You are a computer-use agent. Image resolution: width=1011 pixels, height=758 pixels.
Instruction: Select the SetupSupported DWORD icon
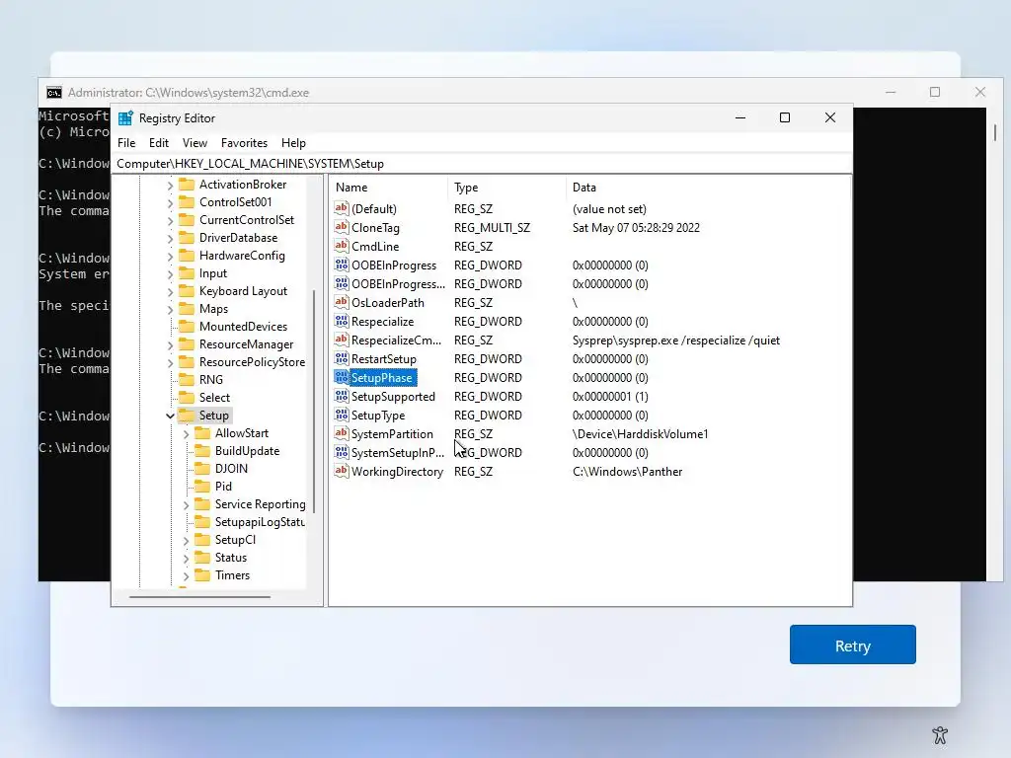point(341,396)
